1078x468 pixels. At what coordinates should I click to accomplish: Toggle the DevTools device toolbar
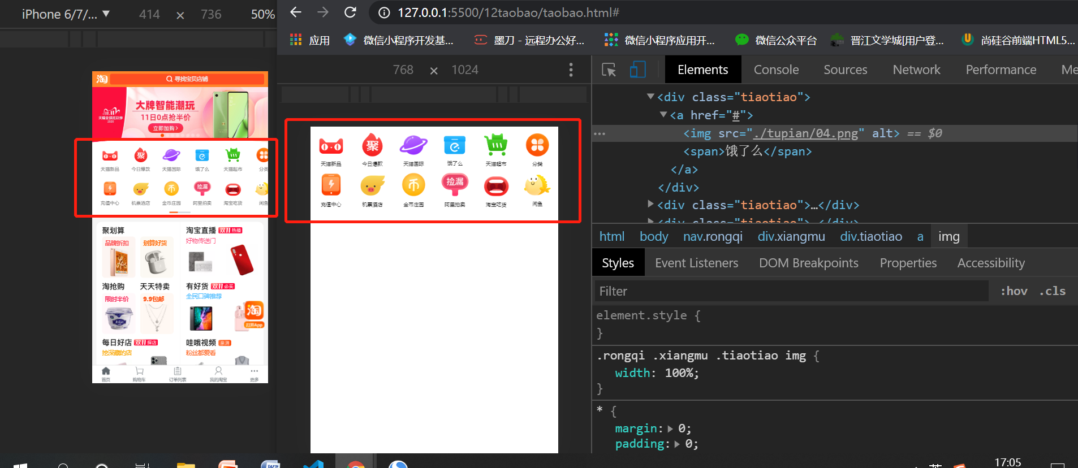point(637,70)
